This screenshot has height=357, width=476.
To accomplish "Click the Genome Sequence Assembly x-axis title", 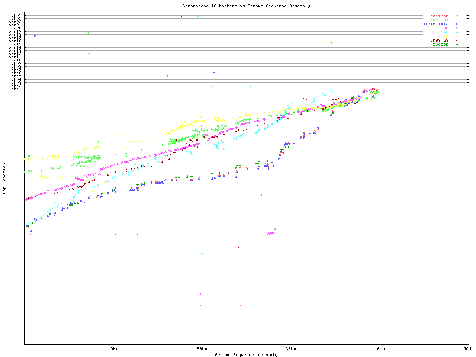I will point(246,355).
